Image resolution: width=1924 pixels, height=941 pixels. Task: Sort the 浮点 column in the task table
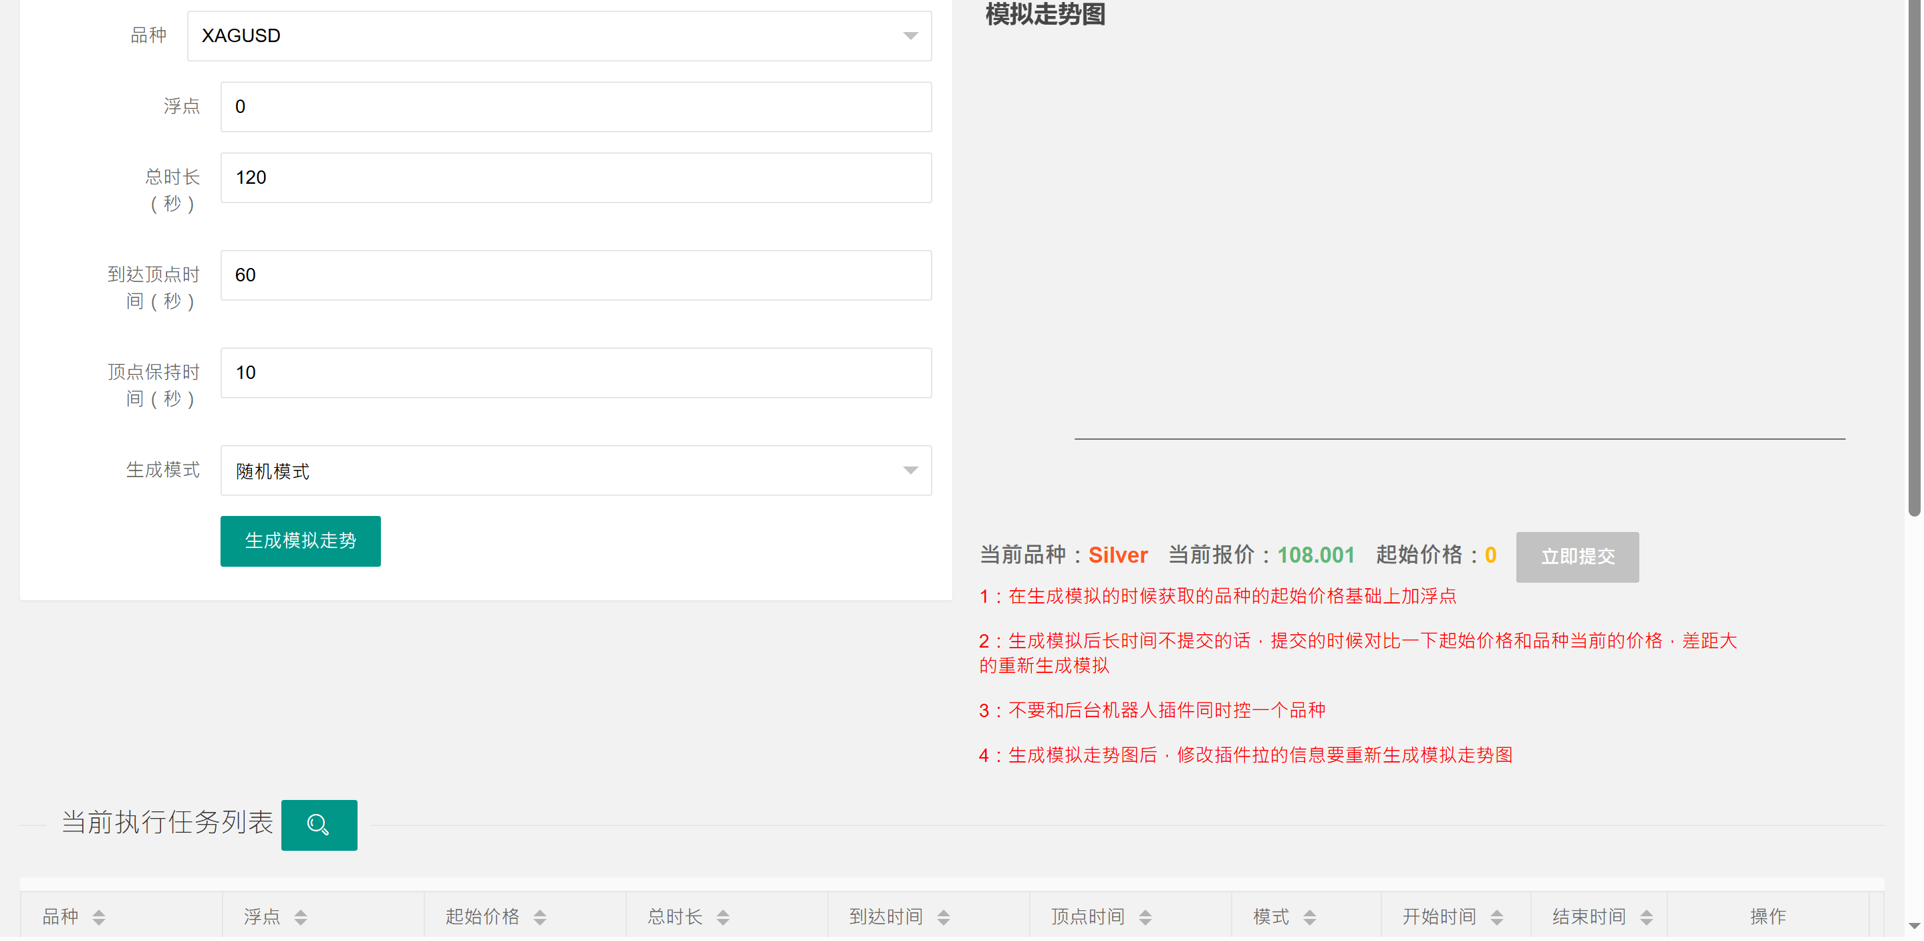tap(300, 917)
